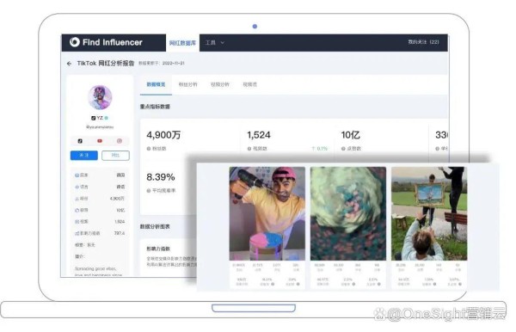Screen dimensions: 516x332
Task: Select the 网红数据库 tab in the top navigation
Action: coord(182,43)
